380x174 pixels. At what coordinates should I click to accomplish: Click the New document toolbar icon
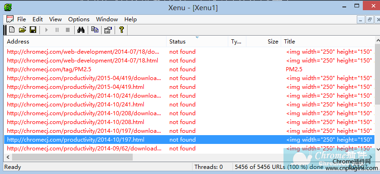tap(12, 30)
